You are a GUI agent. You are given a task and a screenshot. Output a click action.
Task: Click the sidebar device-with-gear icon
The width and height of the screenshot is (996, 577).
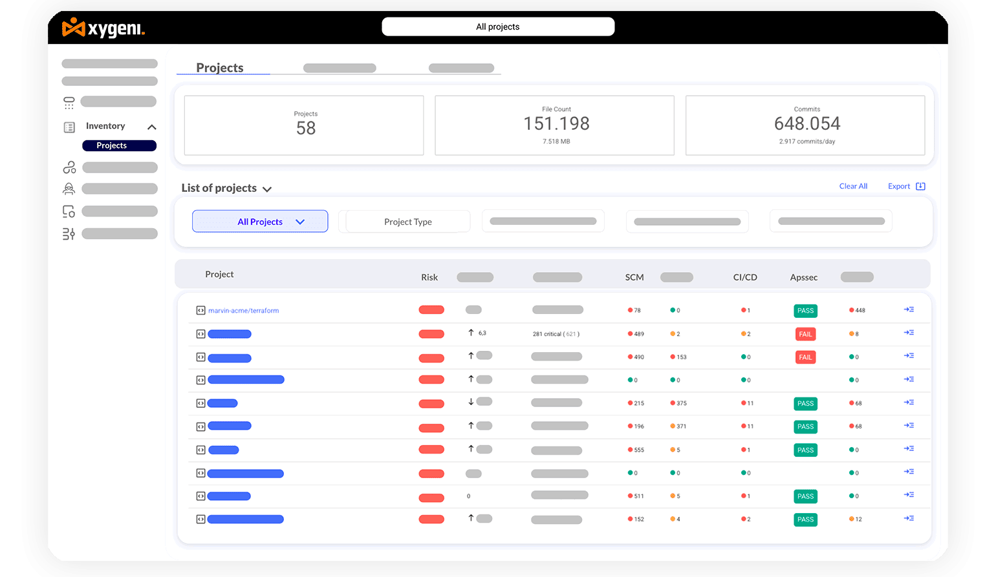[69, 211]
